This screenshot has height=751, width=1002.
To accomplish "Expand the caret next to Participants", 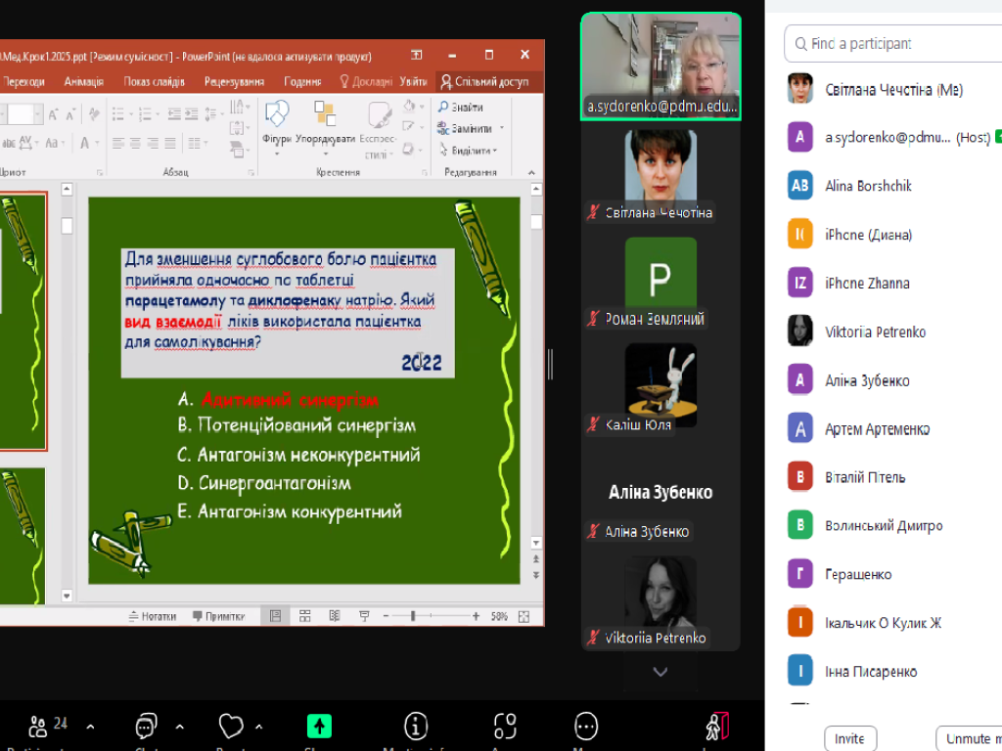I will tap(90, 727).
